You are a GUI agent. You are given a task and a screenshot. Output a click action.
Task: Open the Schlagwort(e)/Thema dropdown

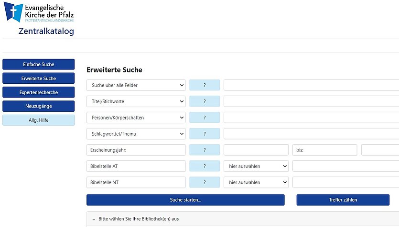tap(136, 134)
